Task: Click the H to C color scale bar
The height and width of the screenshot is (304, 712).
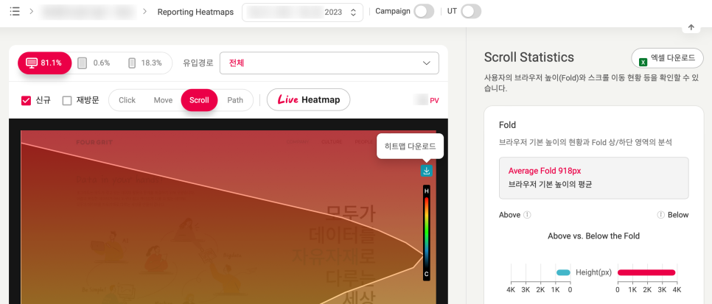Action: pos(426,233)
